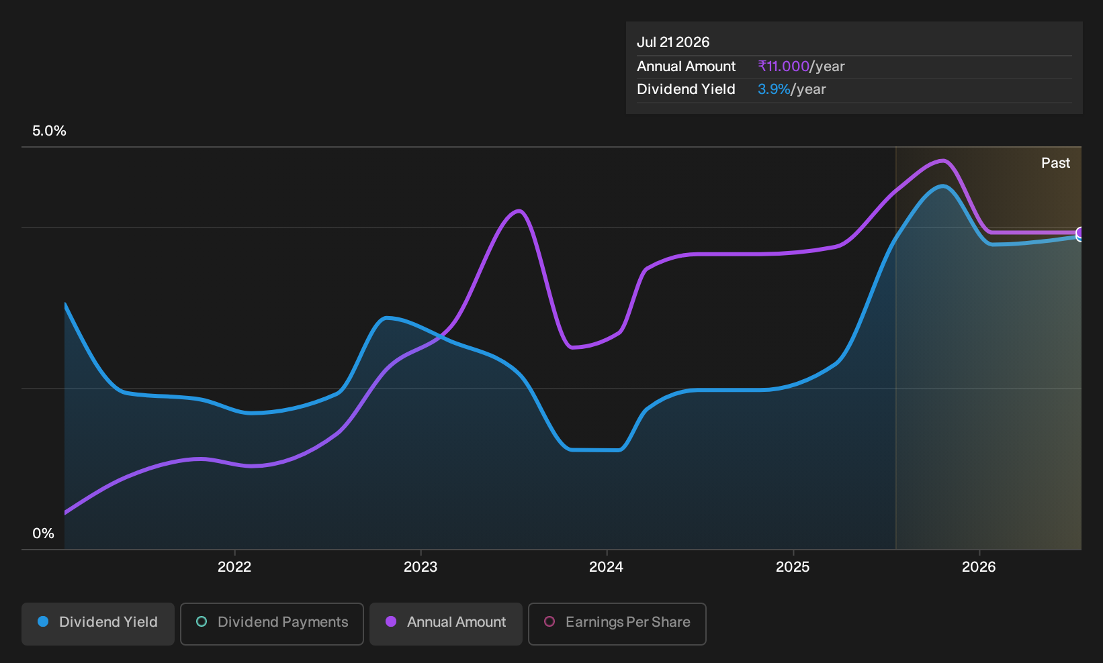The width and height of the screenshot is (1103, 663).
Task: Click the 'Annual Amount' label in the tooltip
Action: click(x=686, y=66)
